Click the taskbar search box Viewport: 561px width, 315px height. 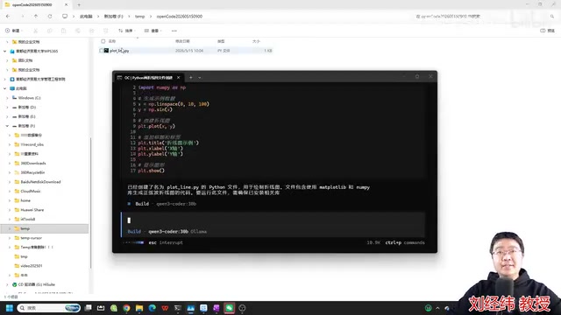49,308
